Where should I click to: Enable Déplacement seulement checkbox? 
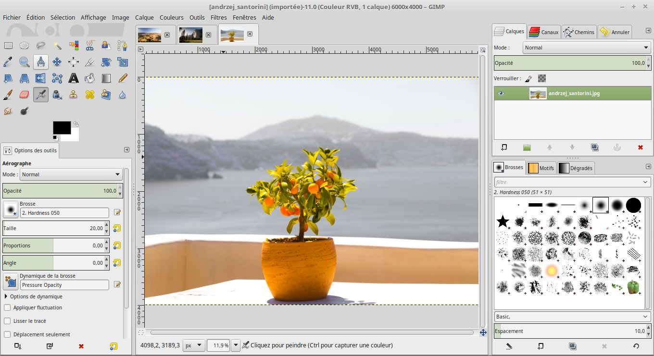coord(7,334)
